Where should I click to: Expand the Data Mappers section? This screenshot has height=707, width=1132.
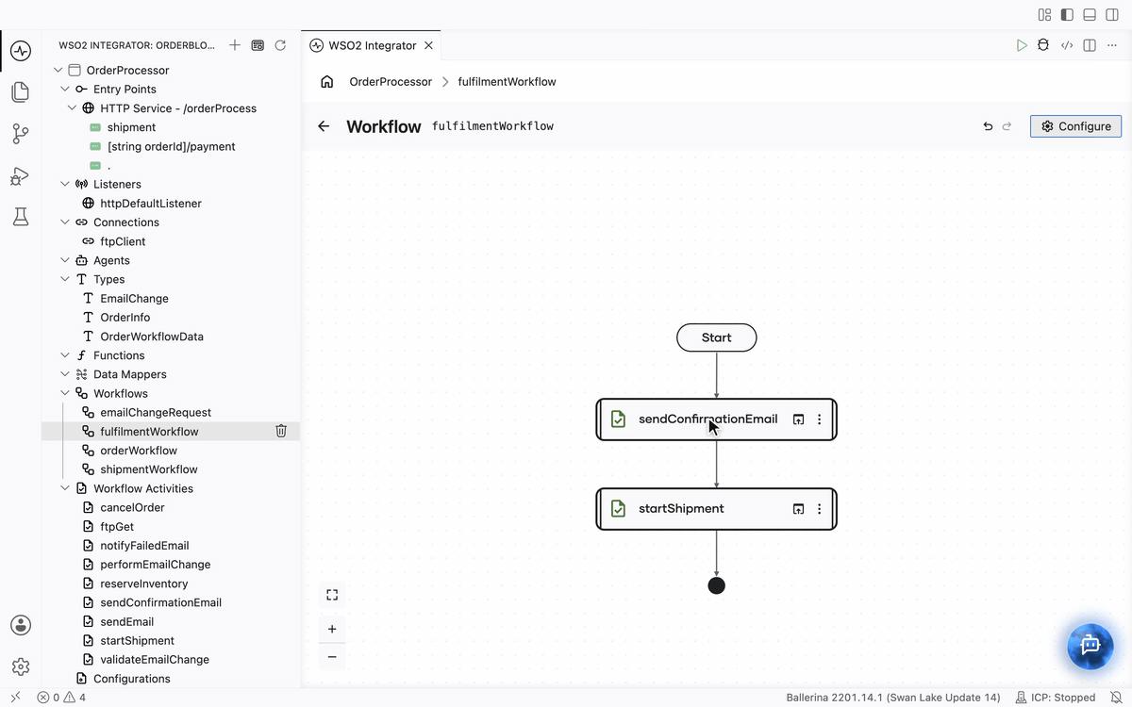pos(65,374)
